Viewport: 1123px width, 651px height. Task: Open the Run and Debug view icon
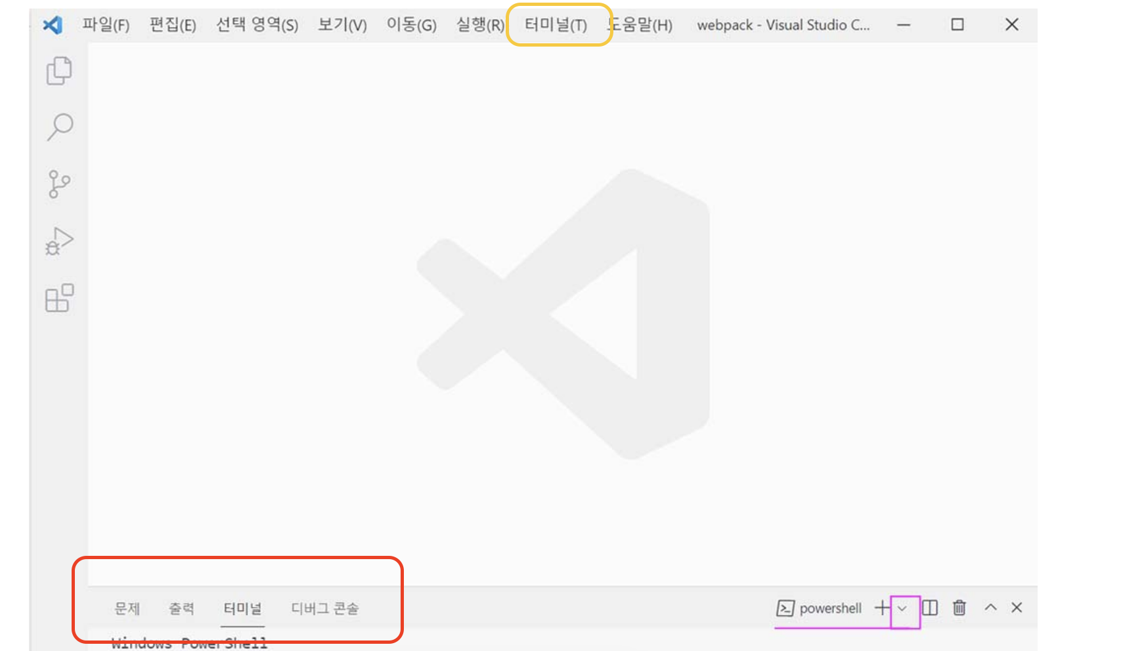[x=59, y=241]
